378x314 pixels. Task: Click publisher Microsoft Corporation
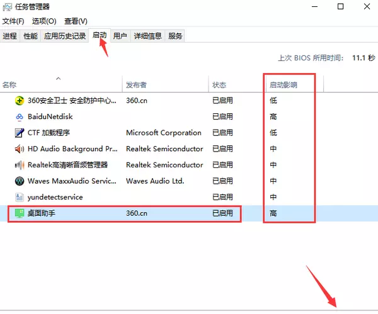click(164, 133)
